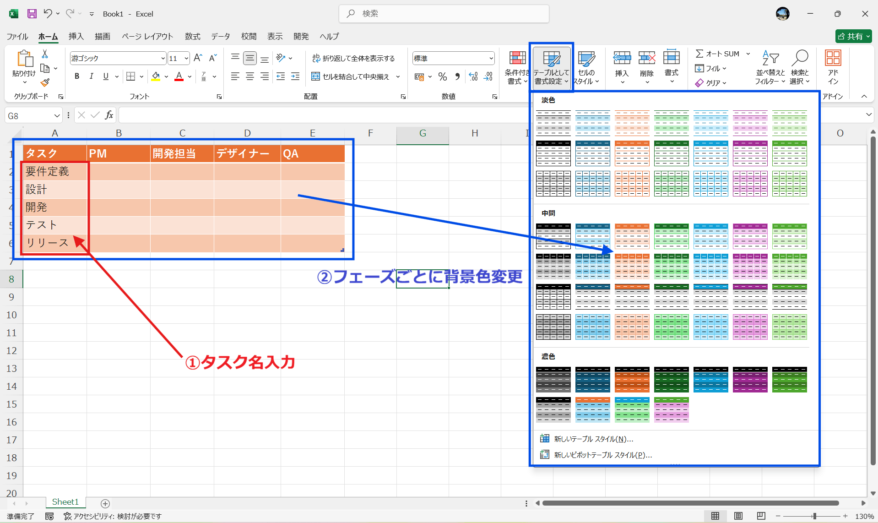Viewport: 878px width, 523px height.
Task: Open the merge cells dropdown arrow
Action: (398, 76)
